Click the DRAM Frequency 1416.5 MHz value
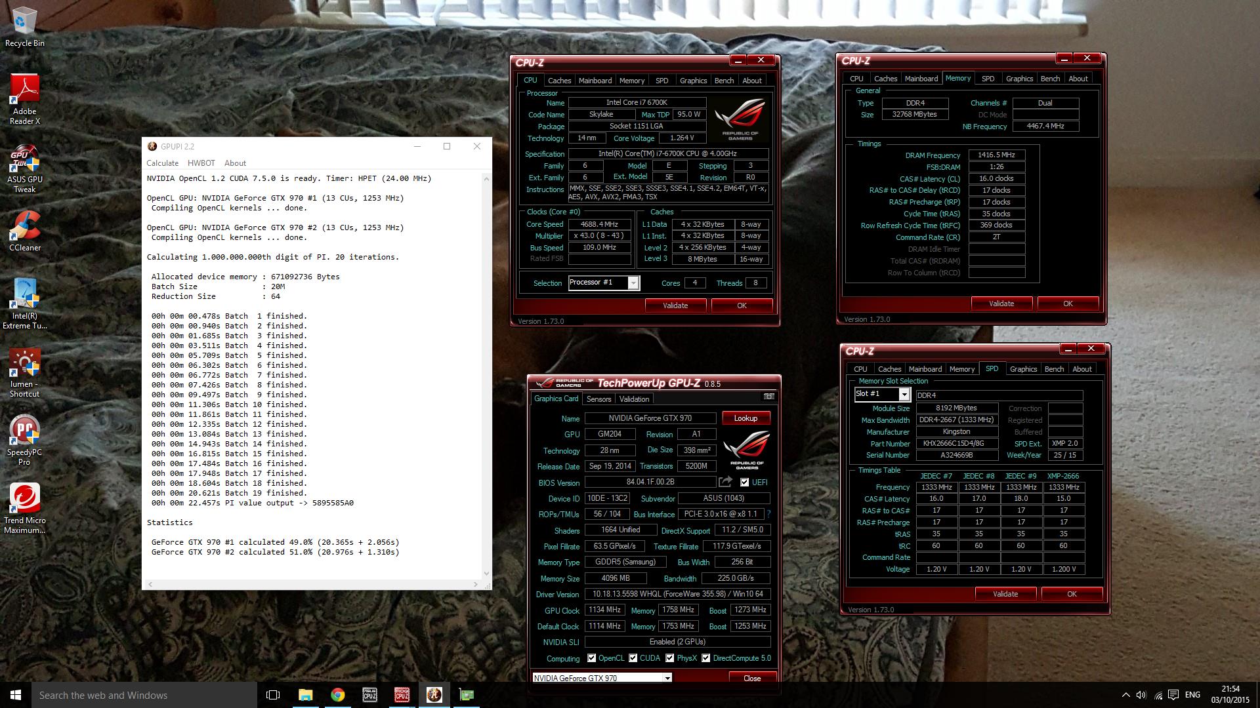The height and width of the screenshot is (708, 1260). pos(996,155)
